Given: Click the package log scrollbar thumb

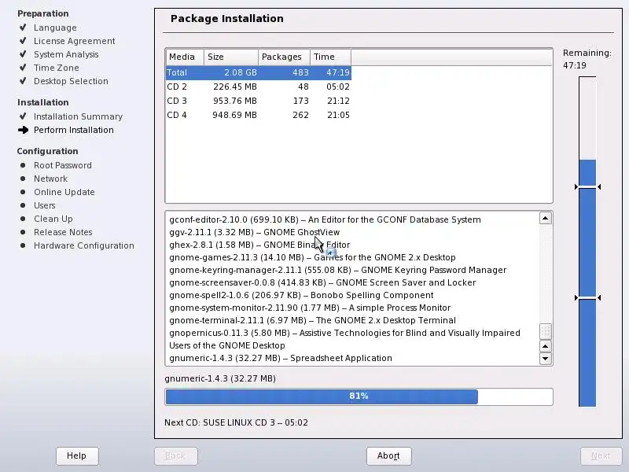Looking at the screenshot, I should 545,331.
